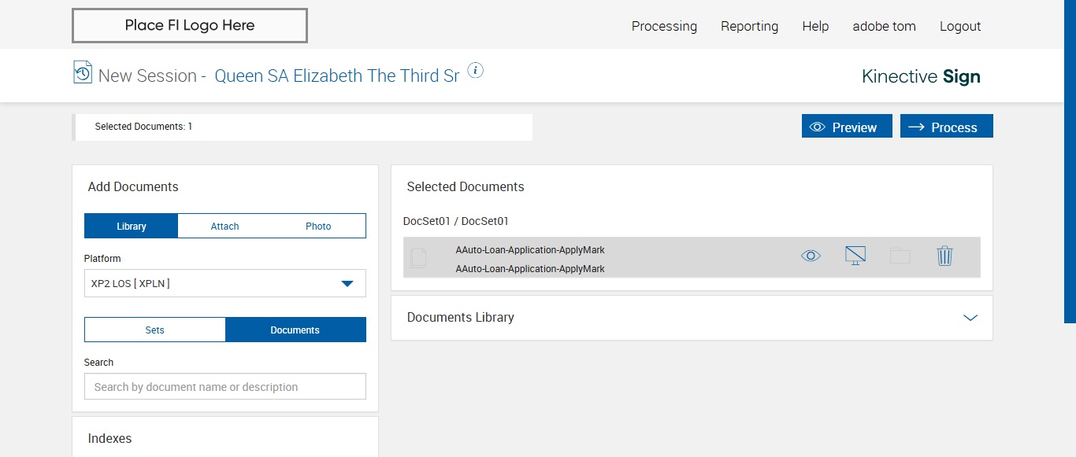Delete the AAuto-Loan-Application-ApplyMark document with the trash icon

(944, 256)
